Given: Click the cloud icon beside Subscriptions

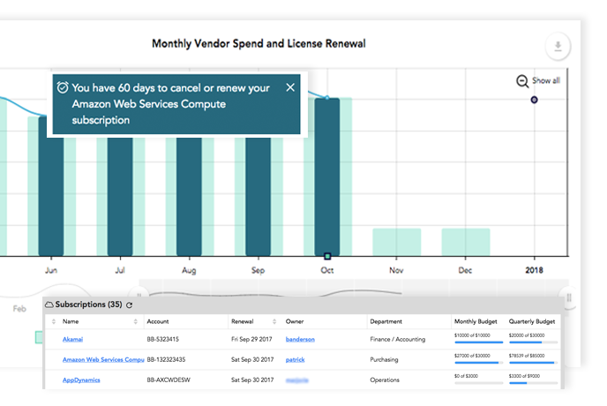Looking at the screenshot, I should (x=49, y=304).
